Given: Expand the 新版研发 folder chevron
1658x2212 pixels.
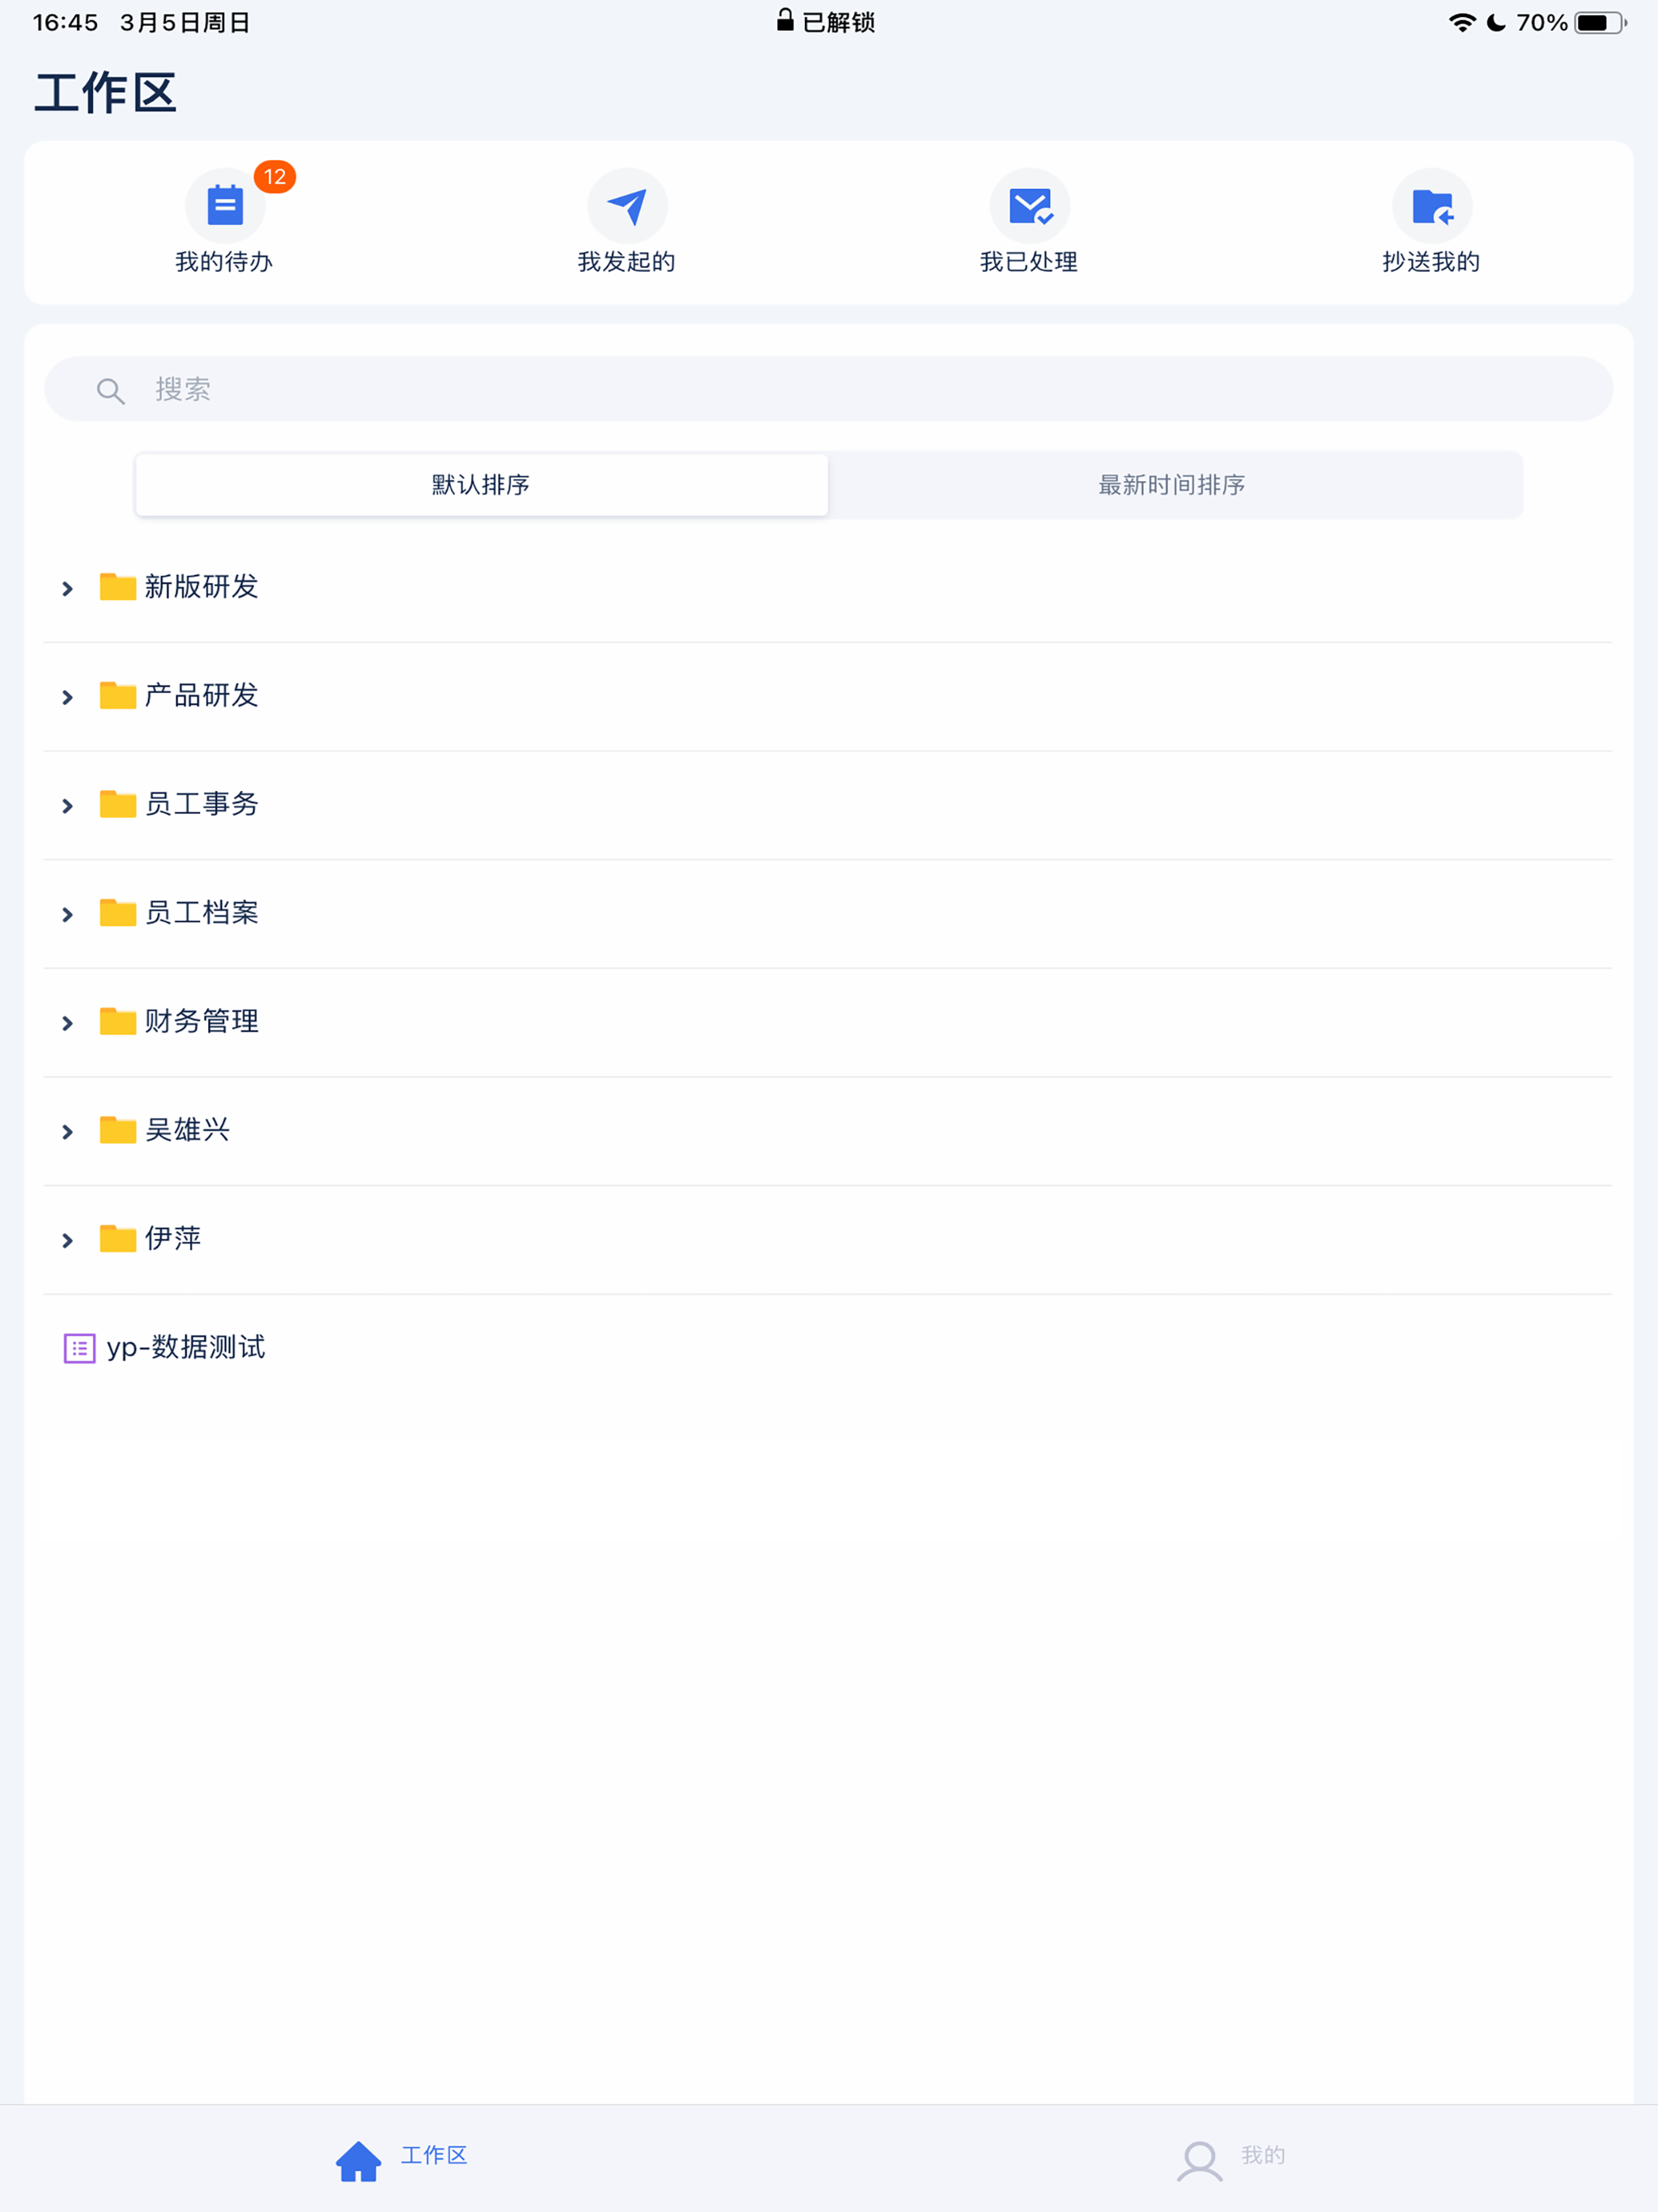Looking at the screenshot, I should (x=67, y=588).
